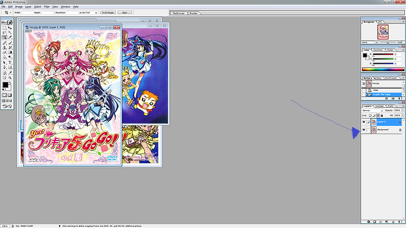Hide the Background layer eye icon
Viewport: 406px width, 228px height.
[364, 130]
